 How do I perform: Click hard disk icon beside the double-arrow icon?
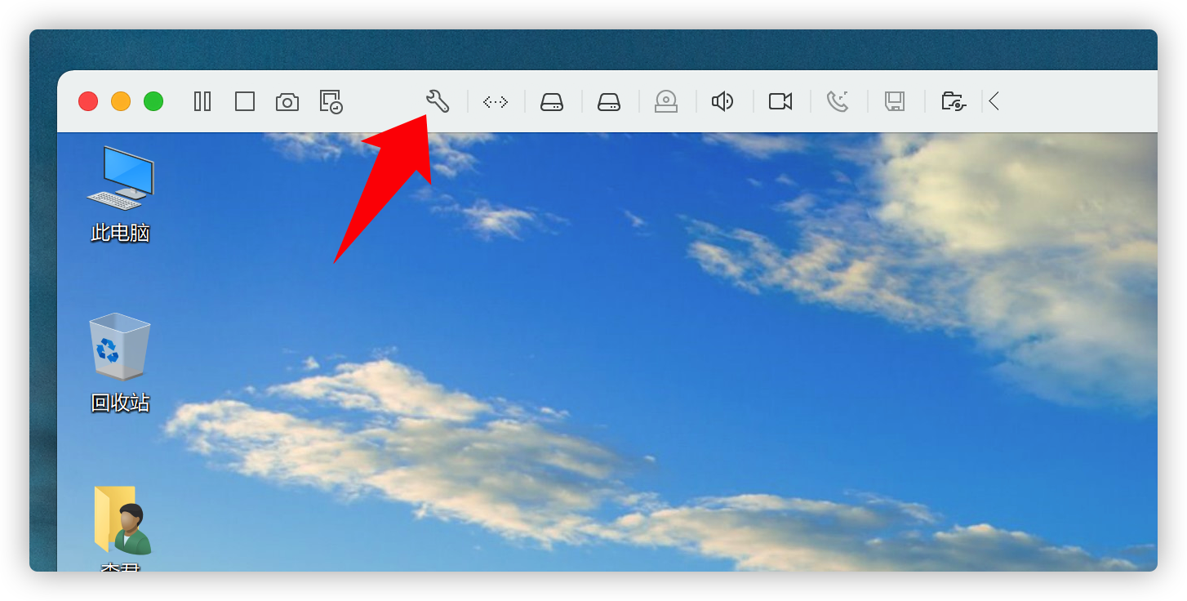pos(552,101)
